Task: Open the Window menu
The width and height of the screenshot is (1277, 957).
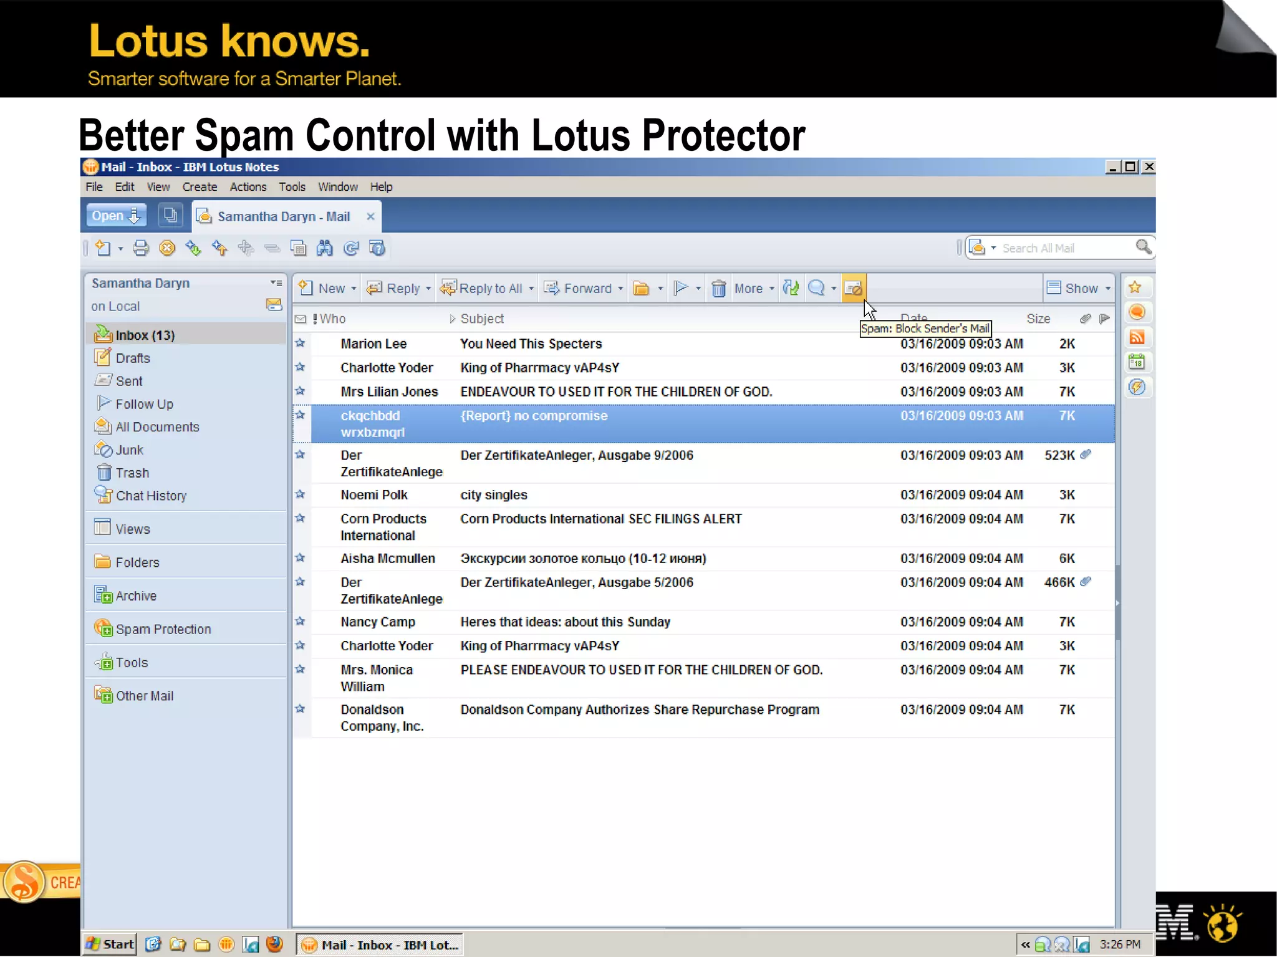Action: pos(338,186)
